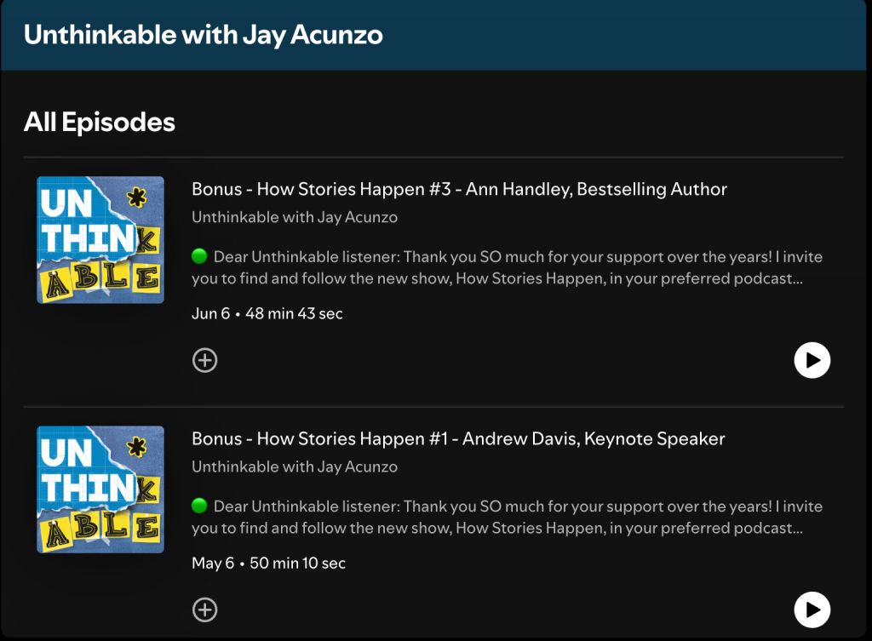Screen dimensions: 872x641
Task: Click the 50 min 10 sec duration
Action: [x=298, y=564]
